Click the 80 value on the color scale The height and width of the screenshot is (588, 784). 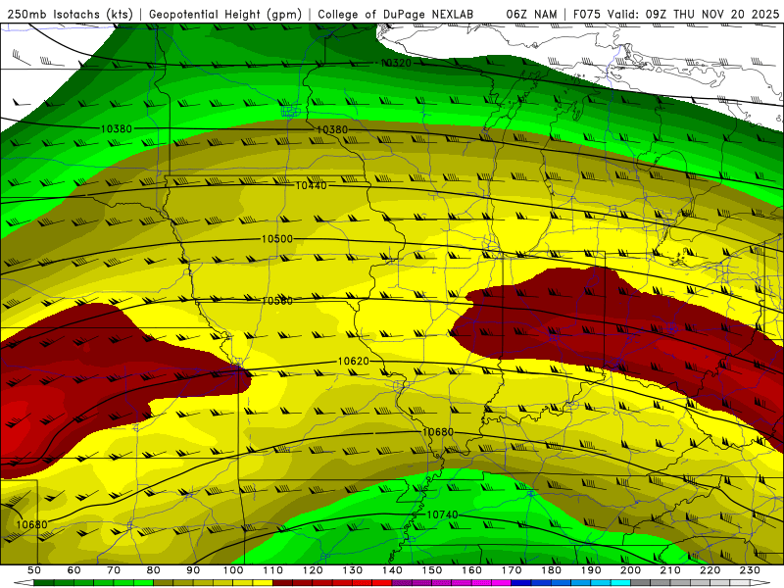(x=154, y=570)
